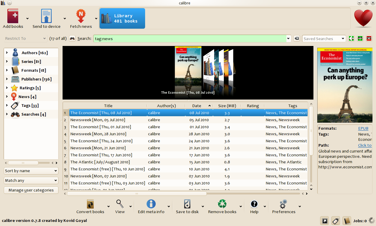Click the red heart donate icon
The width and height of the screenshot is (376, 226).
coord(363,18)
